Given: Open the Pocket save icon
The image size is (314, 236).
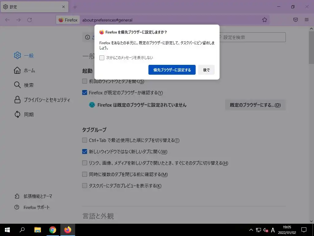Looking at the screenshot, I should click(x=296, y=20).
